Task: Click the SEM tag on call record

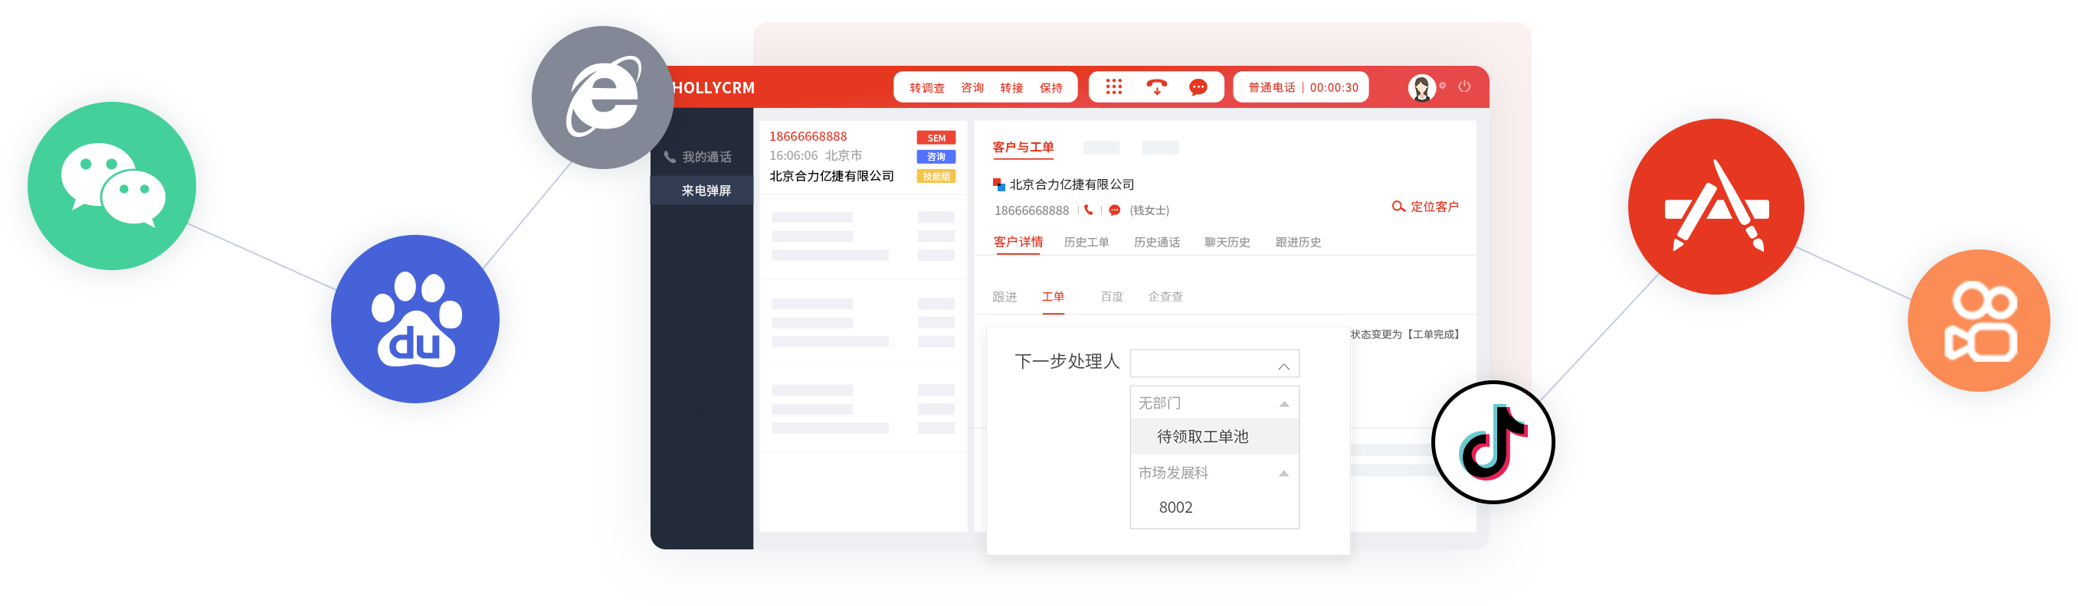Action: 936,138
